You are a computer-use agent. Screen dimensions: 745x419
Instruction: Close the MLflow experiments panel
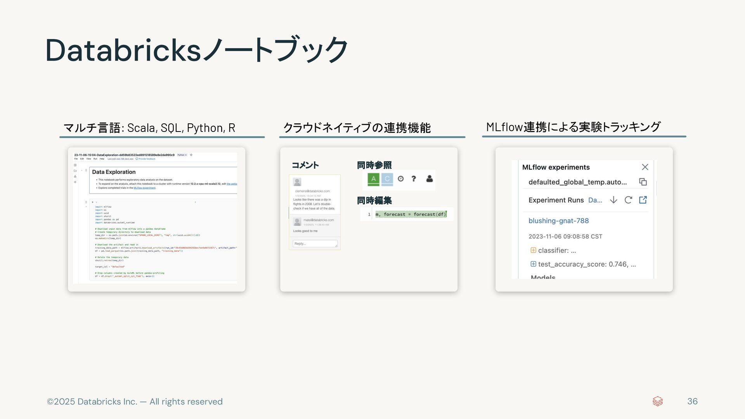click(645, 167)
